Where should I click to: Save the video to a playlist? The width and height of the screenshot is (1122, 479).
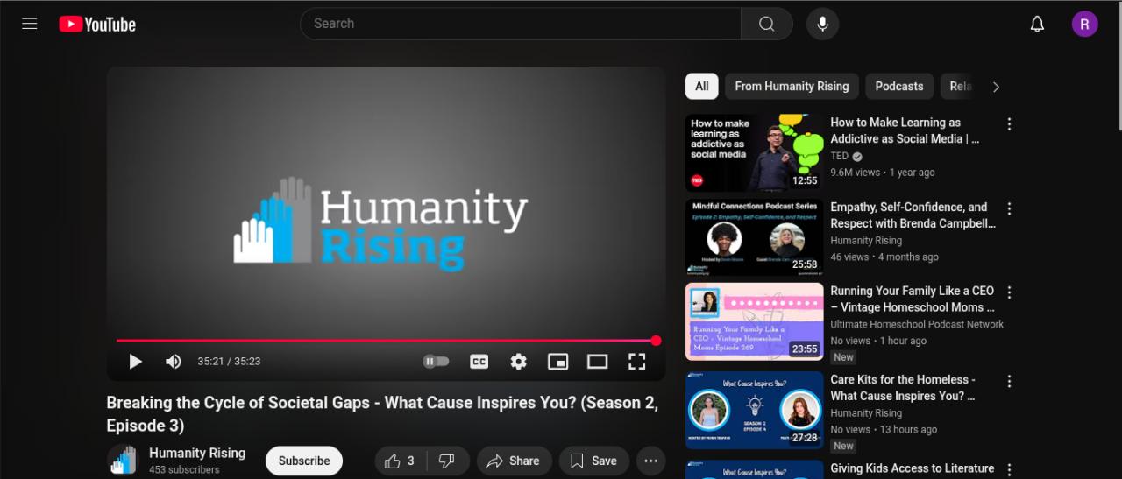point(593,461)
